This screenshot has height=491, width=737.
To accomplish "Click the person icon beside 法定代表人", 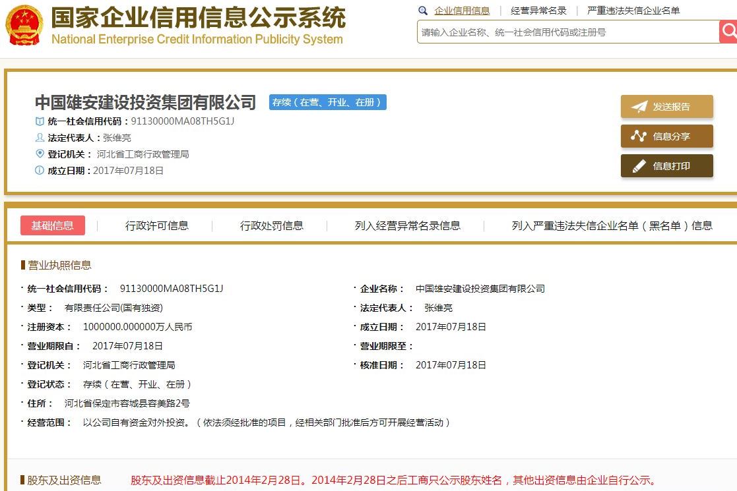I will point(40,138).
